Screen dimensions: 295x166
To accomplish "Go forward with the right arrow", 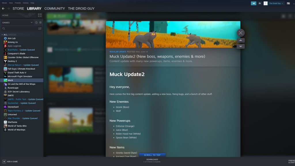I will pos(8,8).
